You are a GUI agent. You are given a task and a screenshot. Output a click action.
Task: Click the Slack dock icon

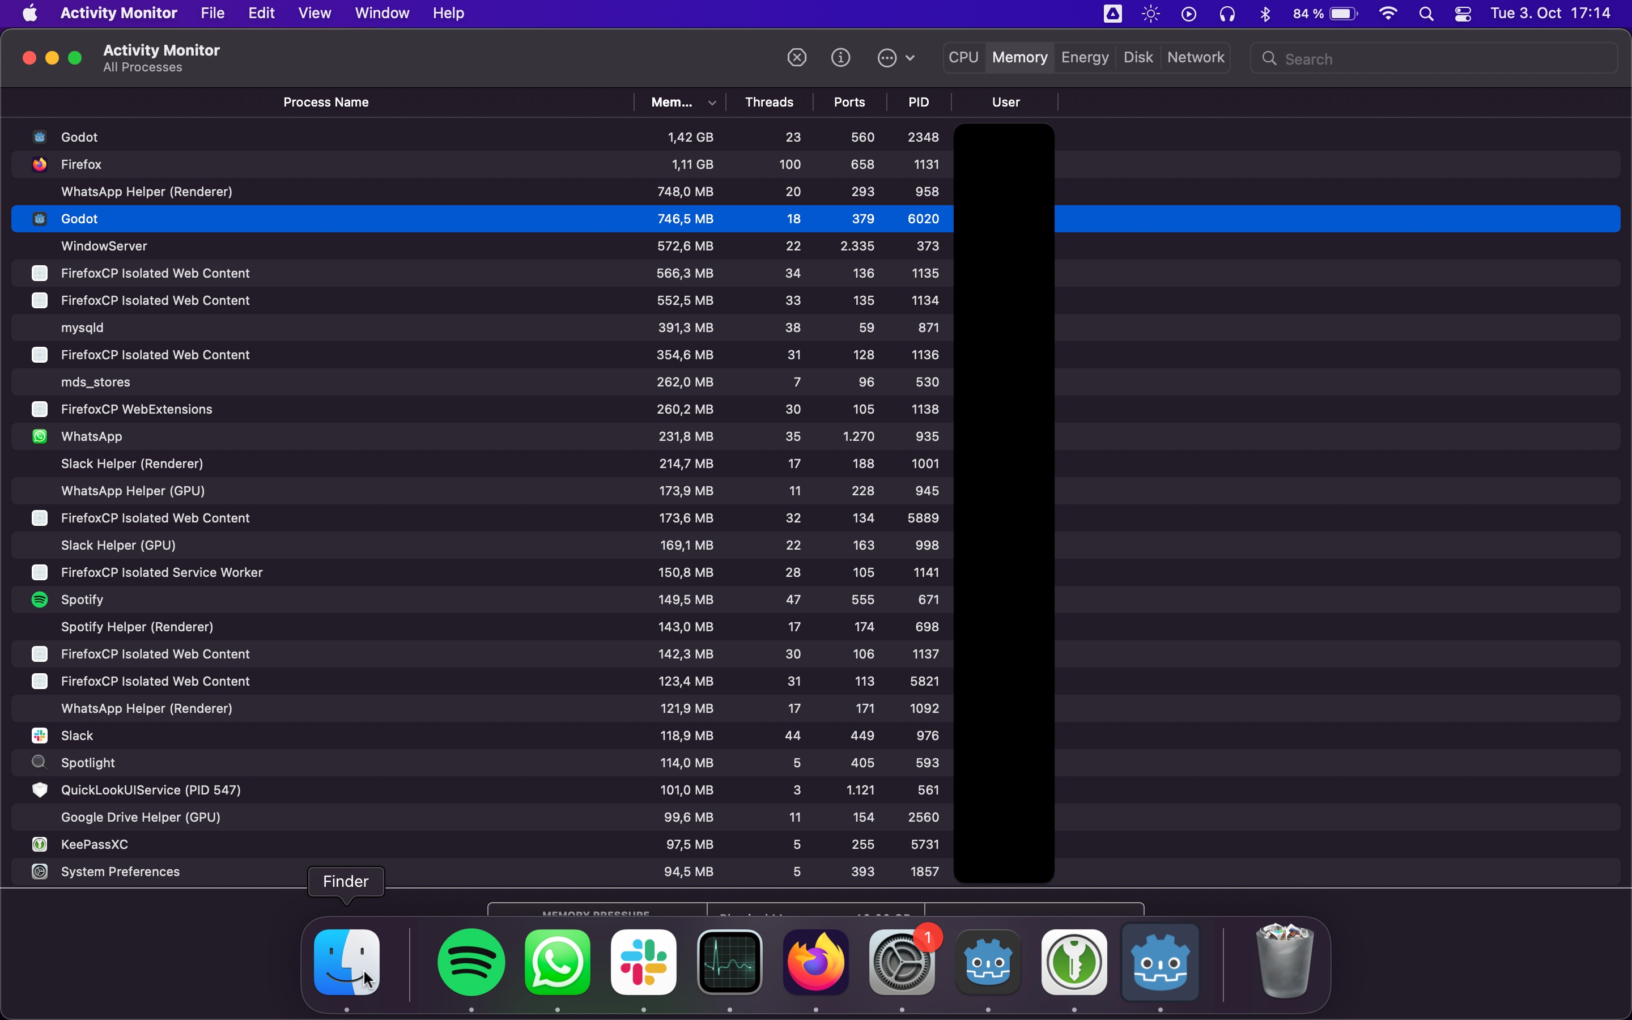click(643, 962)
